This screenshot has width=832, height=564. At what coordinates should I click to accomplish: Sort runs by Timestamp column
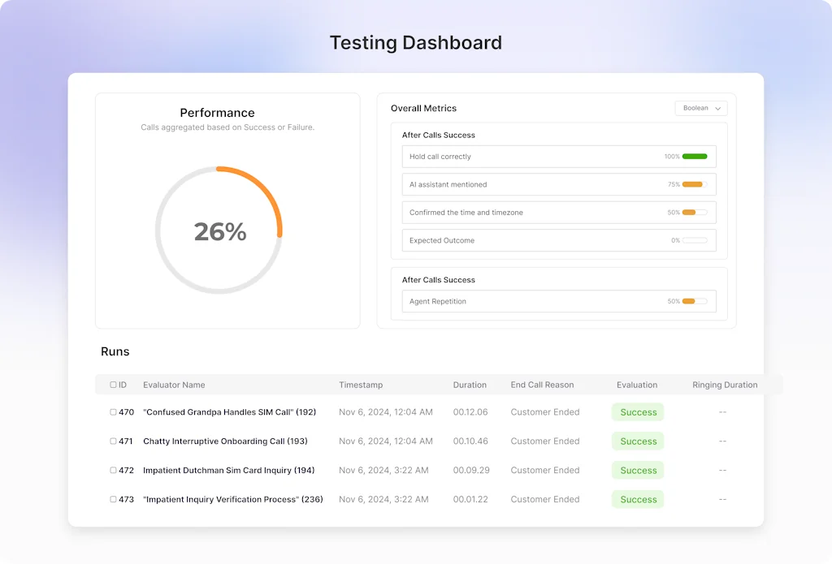361,385
